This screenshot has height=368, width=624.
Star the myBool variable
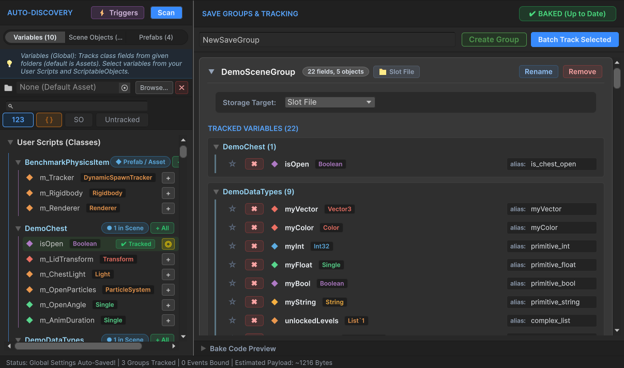coord(233,283)
